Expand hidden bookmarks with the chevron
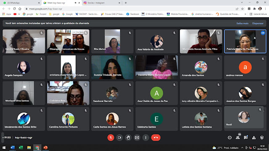The height and width of the screenshot is (151, 269). point(245,14)
